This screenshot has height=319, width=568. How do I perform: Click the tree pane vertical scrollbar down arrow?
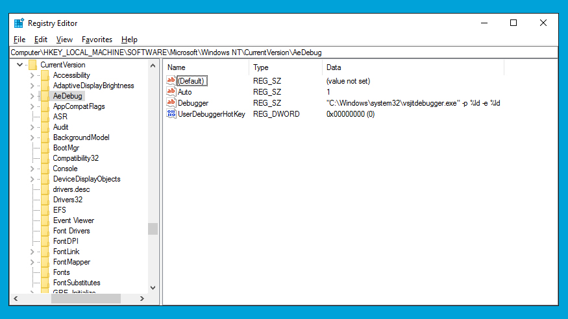153,287
